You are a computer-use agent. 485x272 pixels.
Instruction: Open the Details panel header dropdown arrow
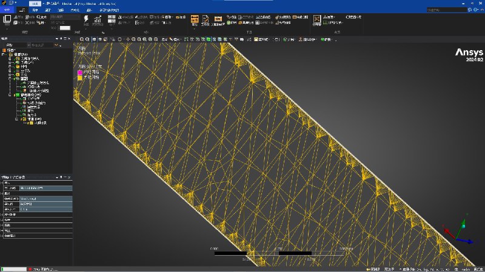click(x=56, y=177)
